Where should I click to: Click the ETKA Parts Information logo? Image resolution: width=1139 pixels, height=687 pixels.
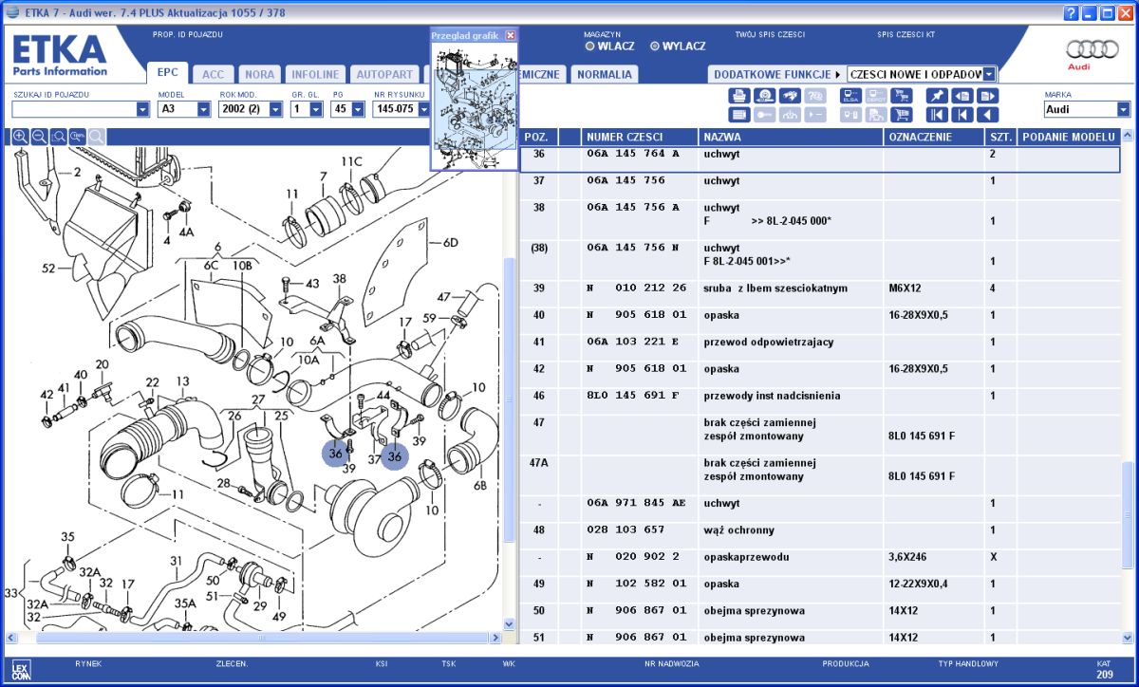pos(60,56)
